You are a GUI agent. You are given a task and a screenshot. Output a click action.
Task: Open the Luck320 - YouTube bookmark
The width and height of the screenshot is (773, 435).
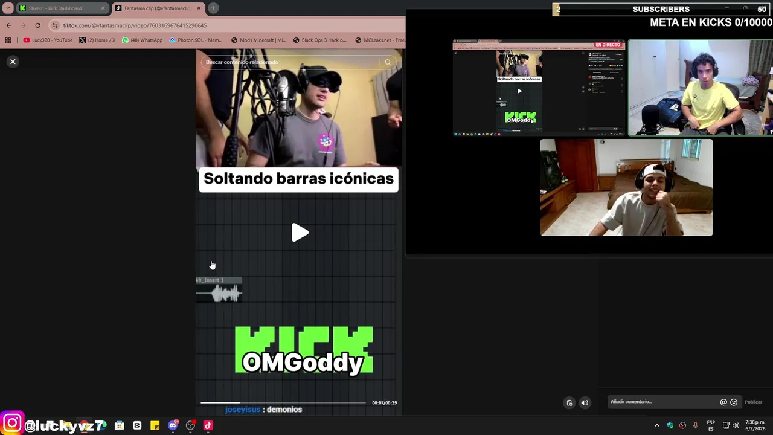(x=48, y=40)
